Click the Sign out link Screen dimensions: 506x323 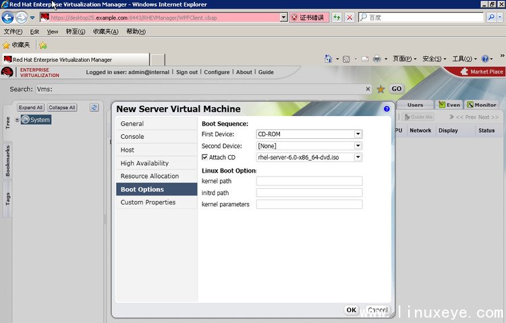[186, 72]
